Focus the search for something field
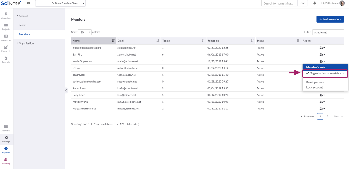The height and width of the screenshot is (169, 349). pos(279,3)
